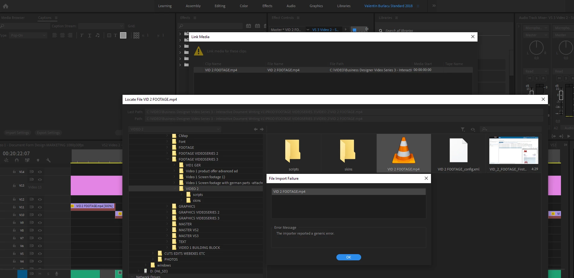Open the Pop-On type dropdown
The width and height of the screenshot is (574, 278).
pos(28,35)
